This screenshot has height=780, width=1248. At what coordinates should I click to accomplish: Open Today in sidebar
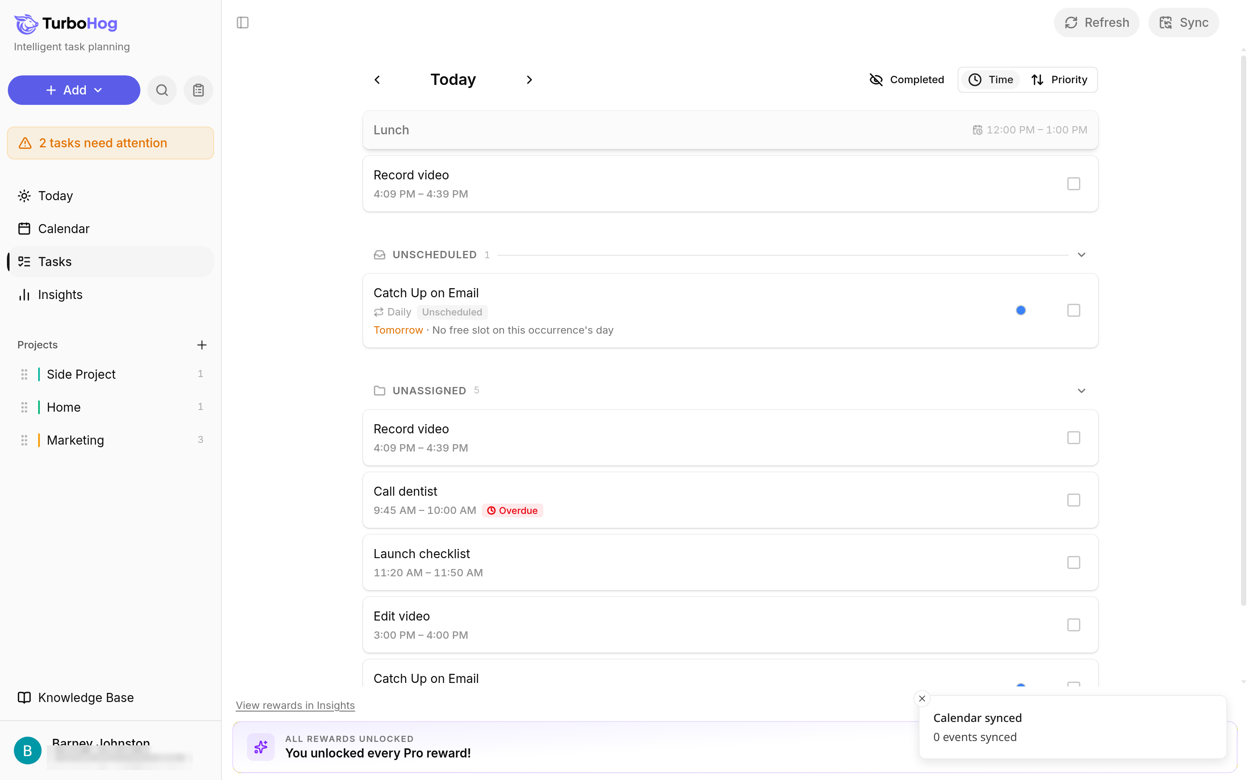(110, 196)
